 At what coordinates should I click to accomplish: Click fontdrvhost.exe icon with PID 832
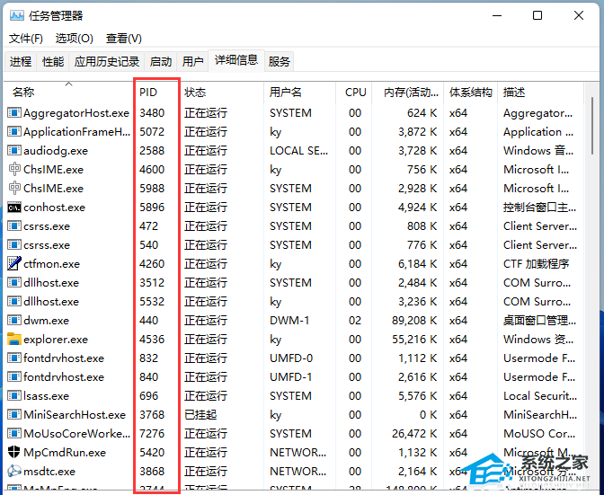click(14, 358)
